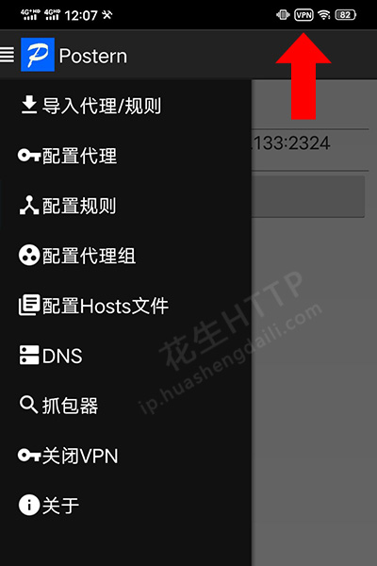Tap the document icon beside 配置Hosts文件
The image size is (377, 566).
click(x=29, y=306)
